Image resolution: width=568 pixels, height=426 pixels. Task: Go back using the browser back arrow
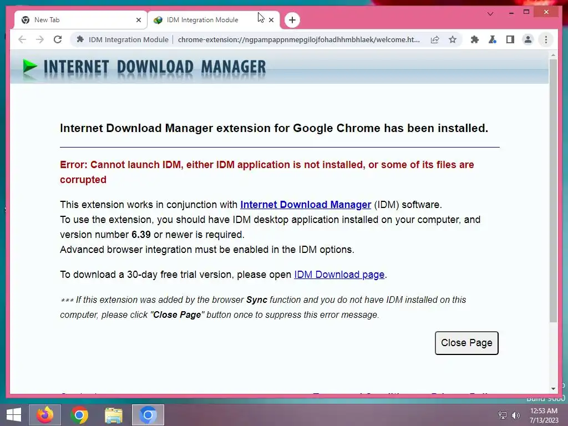point(22,39)
